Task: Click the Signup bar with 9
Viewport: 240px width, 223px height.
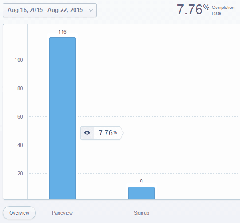Action: 142,193
